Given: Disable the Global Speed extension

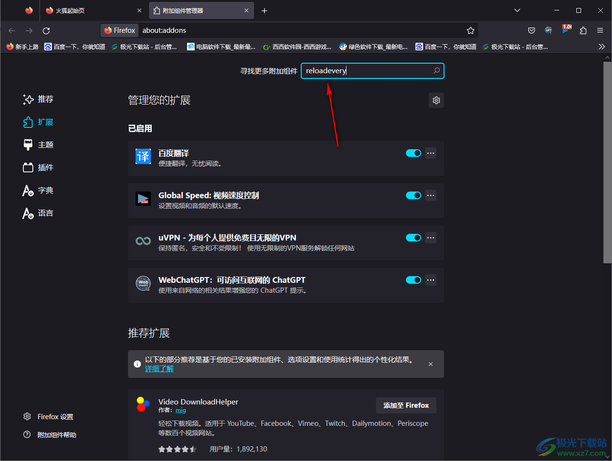Looking at the screenshot, I should tap(414, 195).
